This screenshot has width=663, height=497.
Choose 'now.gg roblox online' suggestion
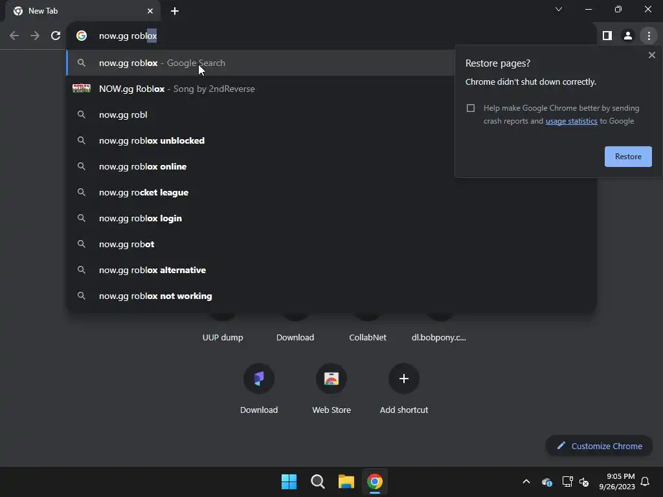(x=261, y=166)
